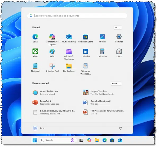159x147 pixels.
Task: Launch Notepad
Action: click(x=35, y=68)
